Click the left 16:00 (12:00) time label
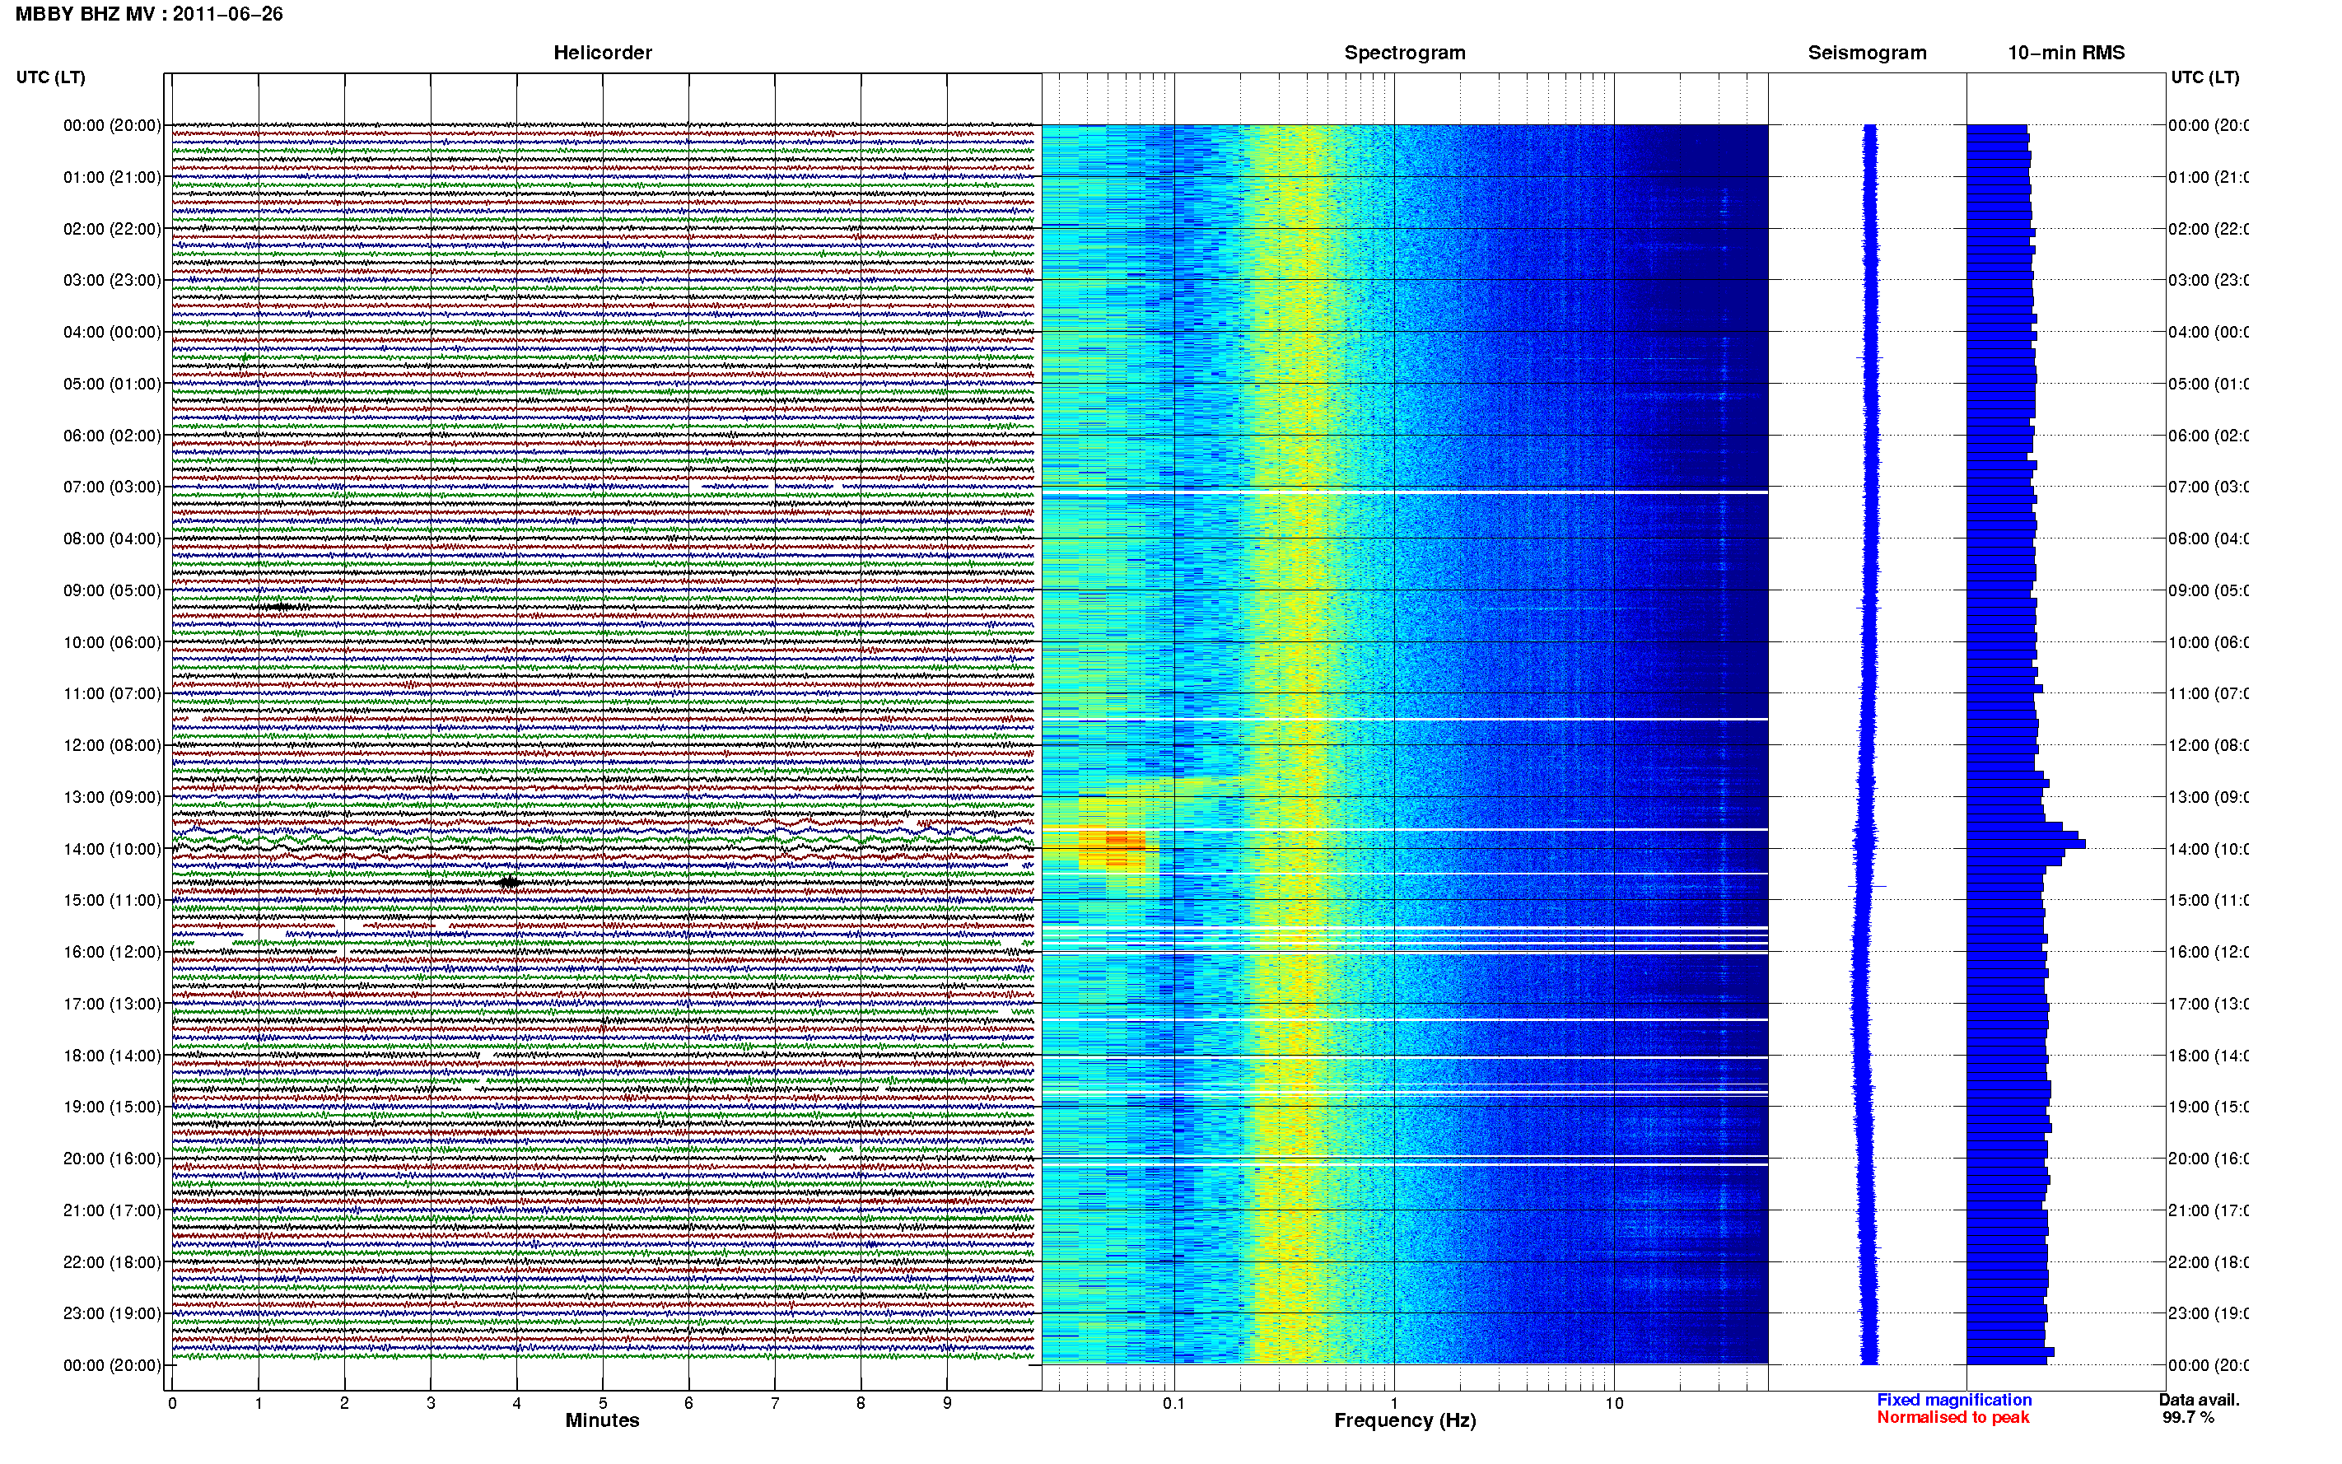Image resolution: width=2342 pixels, height=1464 pixels. coord(112,952)
